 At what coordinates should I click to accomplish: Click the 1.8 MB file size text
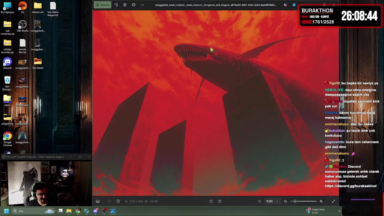pos(153,201)
